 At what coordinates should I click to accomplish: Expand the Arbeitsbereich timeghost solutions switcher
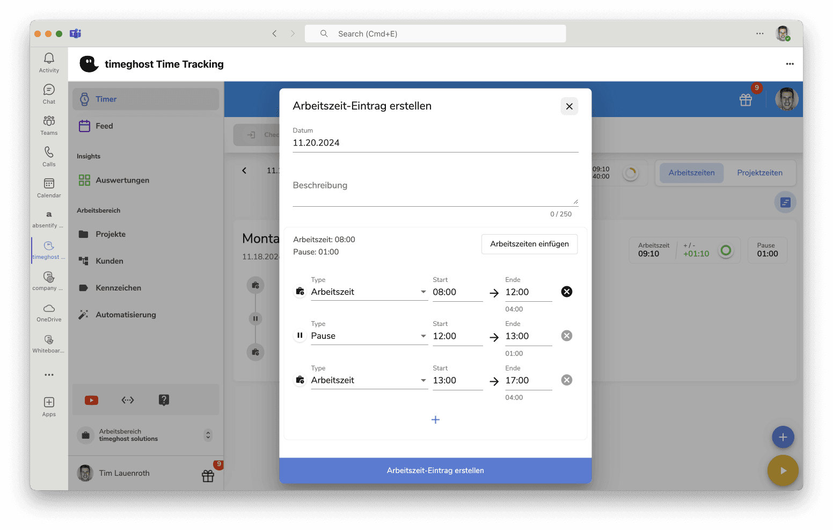[x=208, y=435]
